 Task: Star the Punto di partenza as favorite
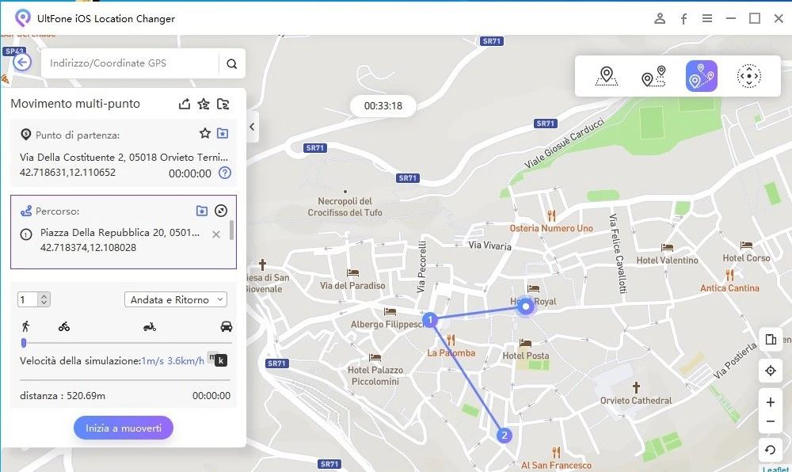(x=204, y=134)
